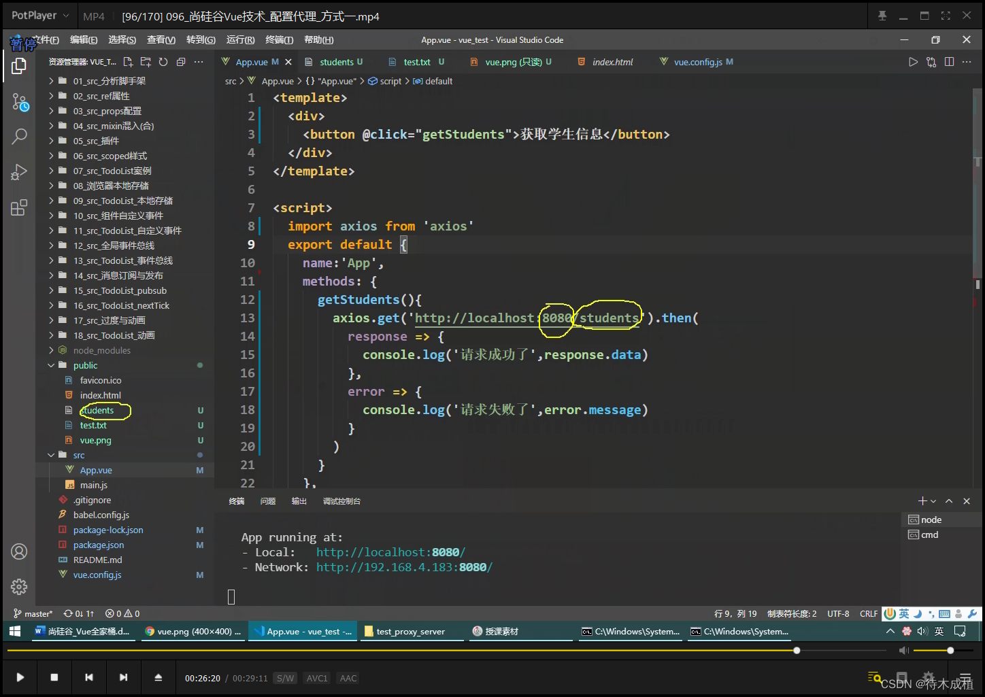Collapse the src folder
The height and width of the screenshot is (697, 985).
[x=79, y=455]
